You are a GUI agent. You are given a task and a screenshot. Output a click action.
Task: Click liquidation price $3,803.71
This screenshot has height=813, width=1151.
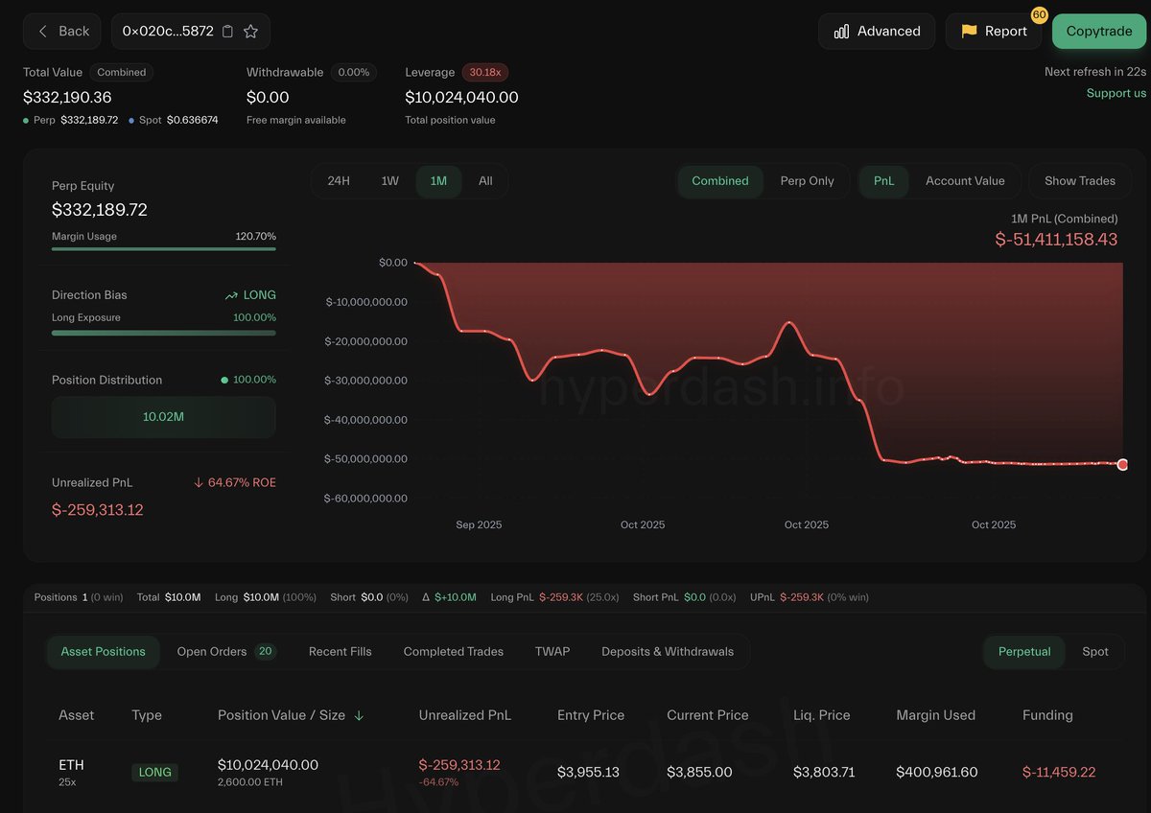[824, 772]
